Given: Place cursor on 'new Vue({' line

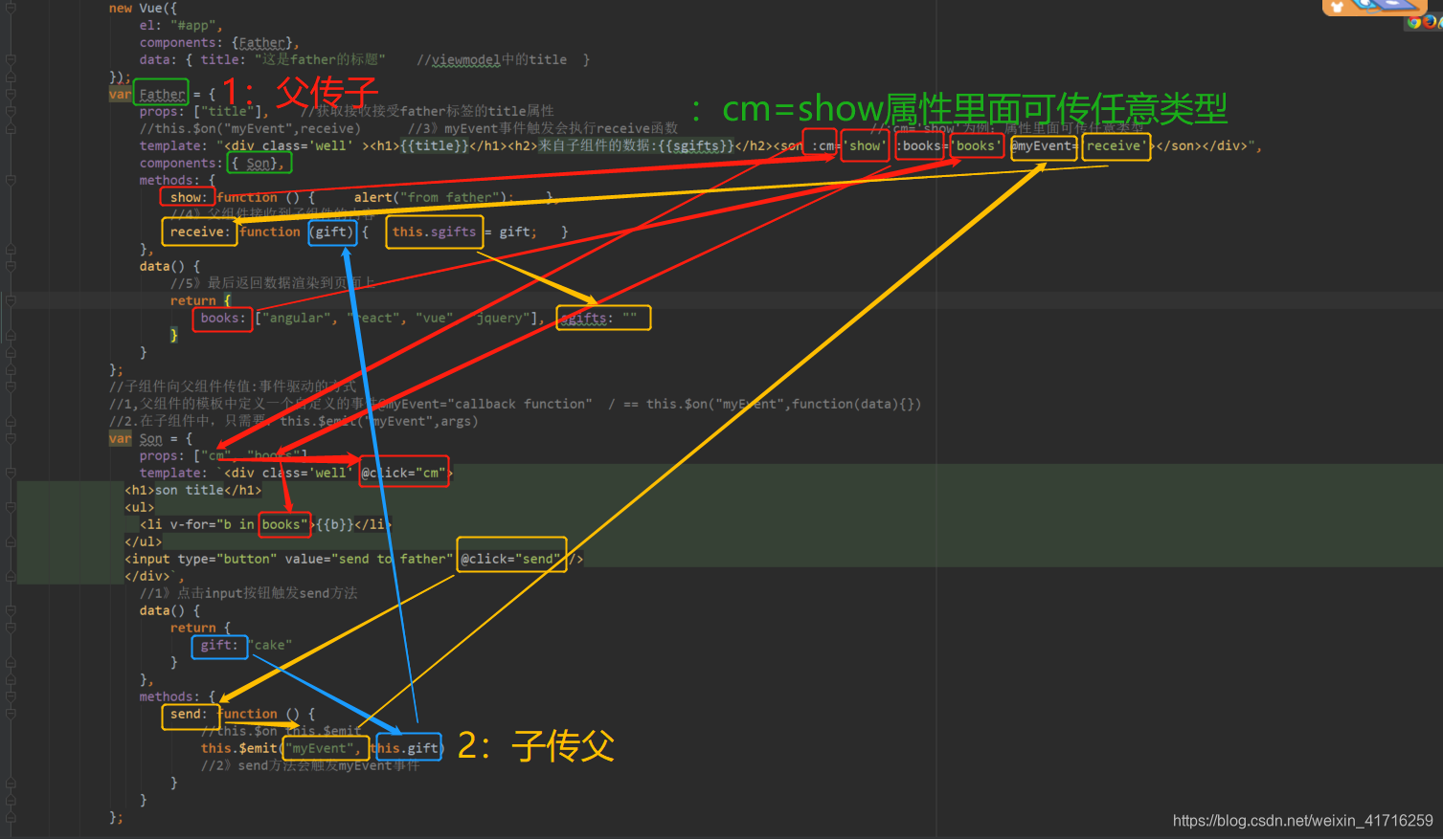Looking at the screenshot, I should click(x=143, y=8).
